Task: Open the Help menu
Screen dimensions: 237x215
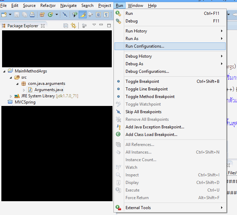Action: pyautogui.click(x=152, y=6)
